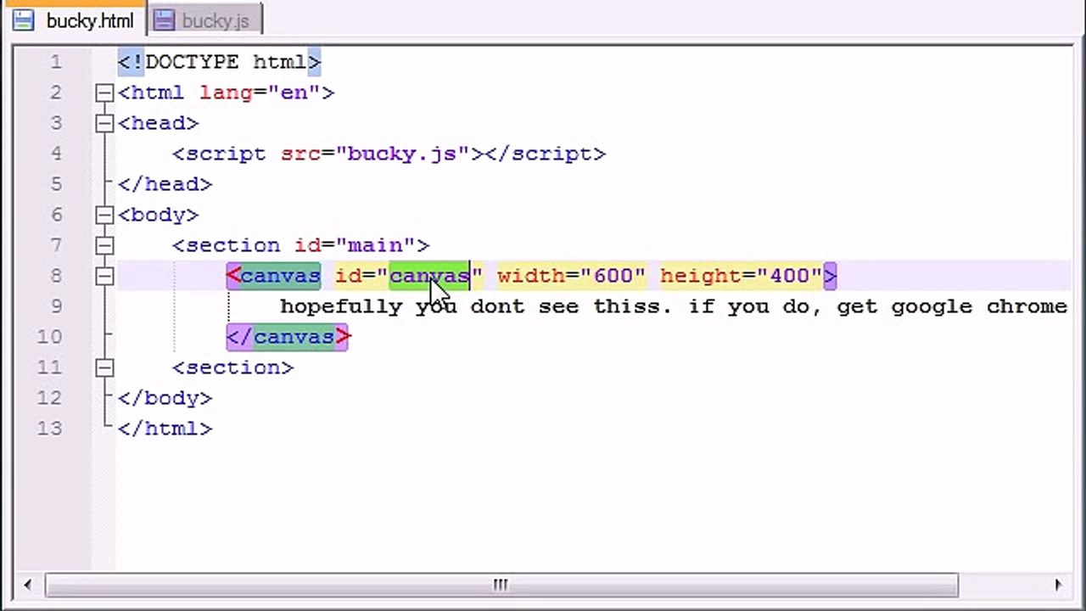The width and height of the screenshot is (1086, 611).
Task: Collapse the head block fold marker on line 3
Action: 104,123
